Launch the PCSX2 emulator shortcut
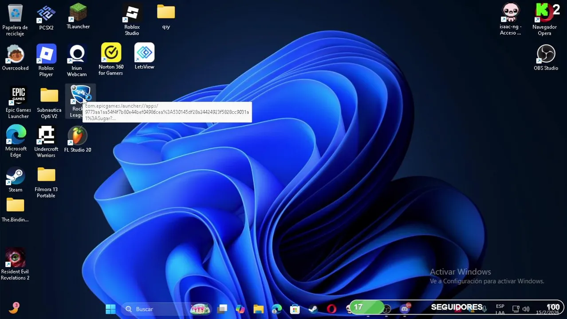This screenshot has width=567, height=319. point(46,18)
